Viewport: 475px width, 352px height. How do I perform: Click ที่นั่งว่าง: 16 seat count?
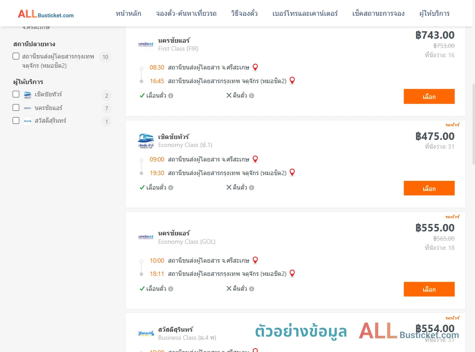click(x=439, y=55)
